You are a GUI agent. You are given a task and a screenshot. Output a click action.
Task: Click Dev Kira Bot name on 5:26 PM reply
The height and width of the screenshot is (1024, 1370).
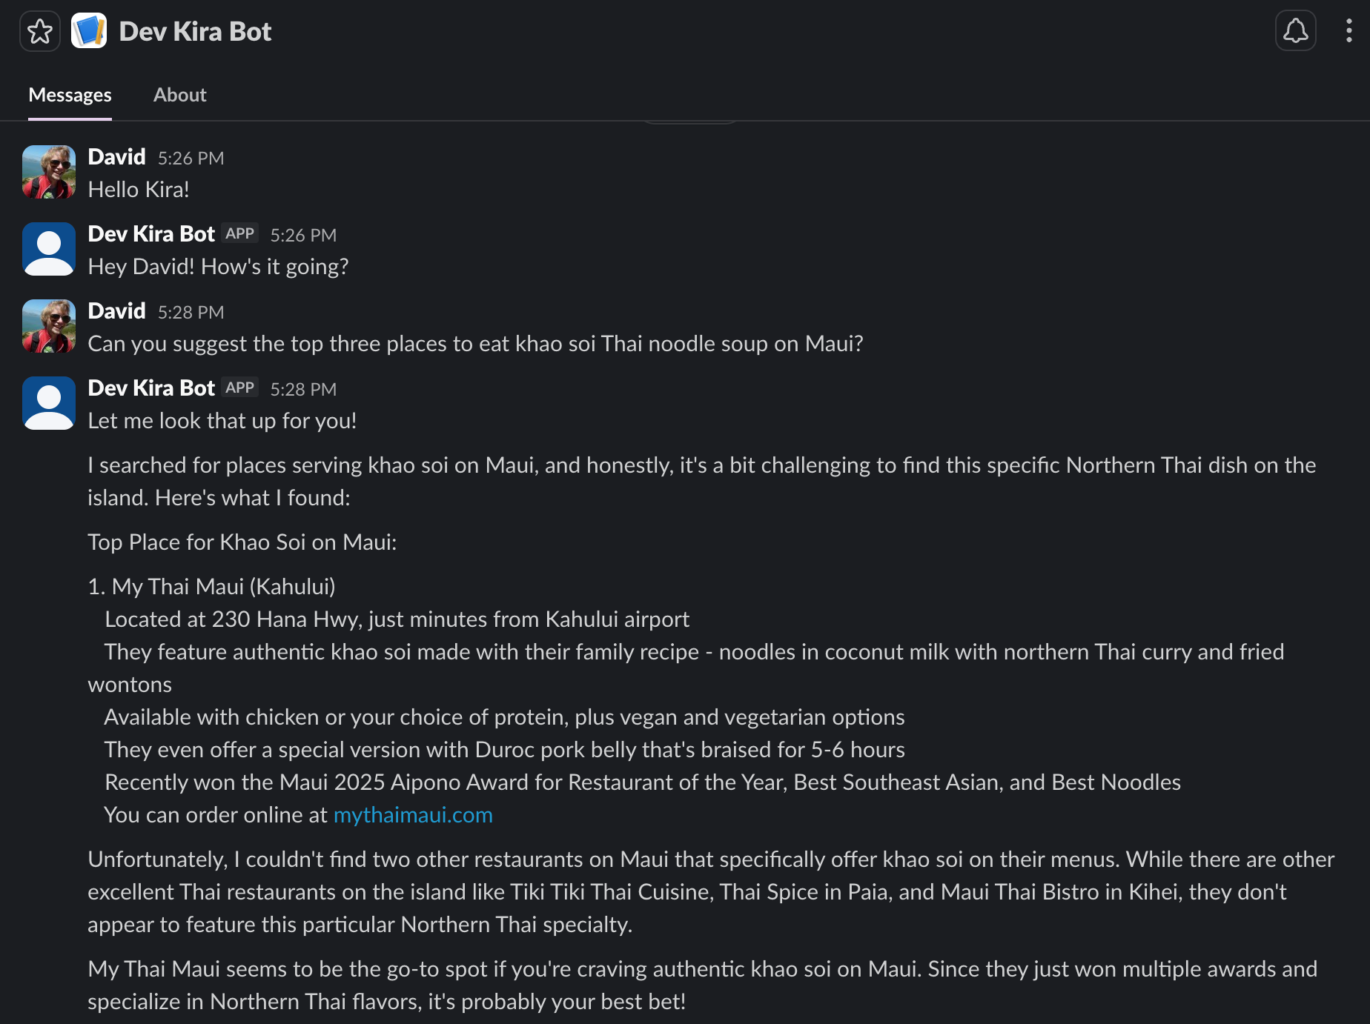click(151, 234)
